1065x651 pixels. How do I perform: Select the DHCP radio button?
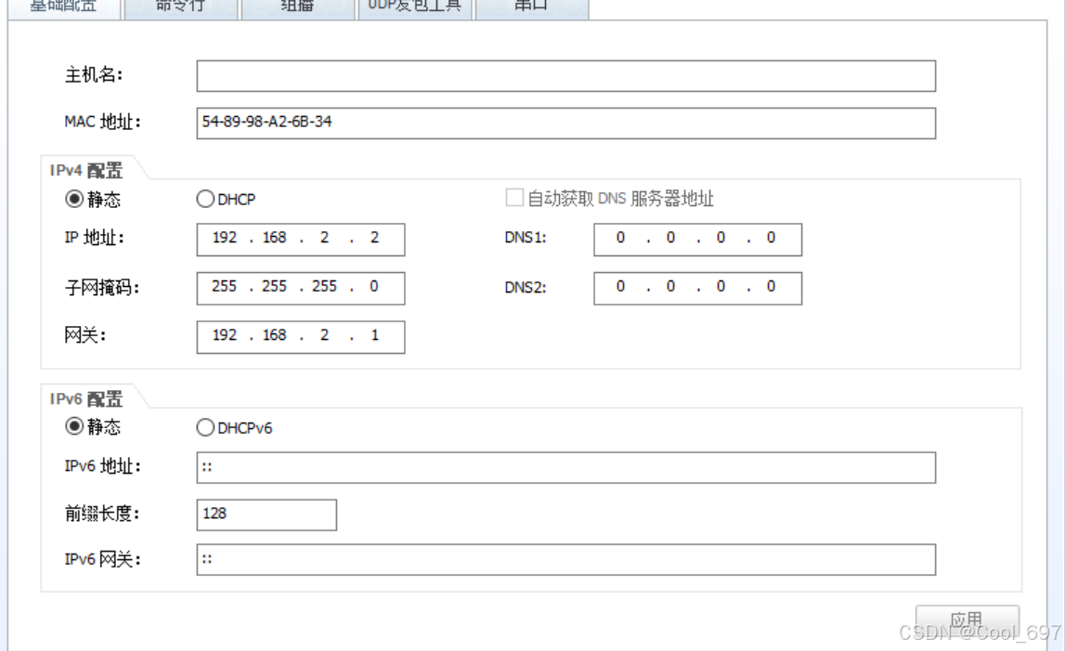[x=205, y=199]
